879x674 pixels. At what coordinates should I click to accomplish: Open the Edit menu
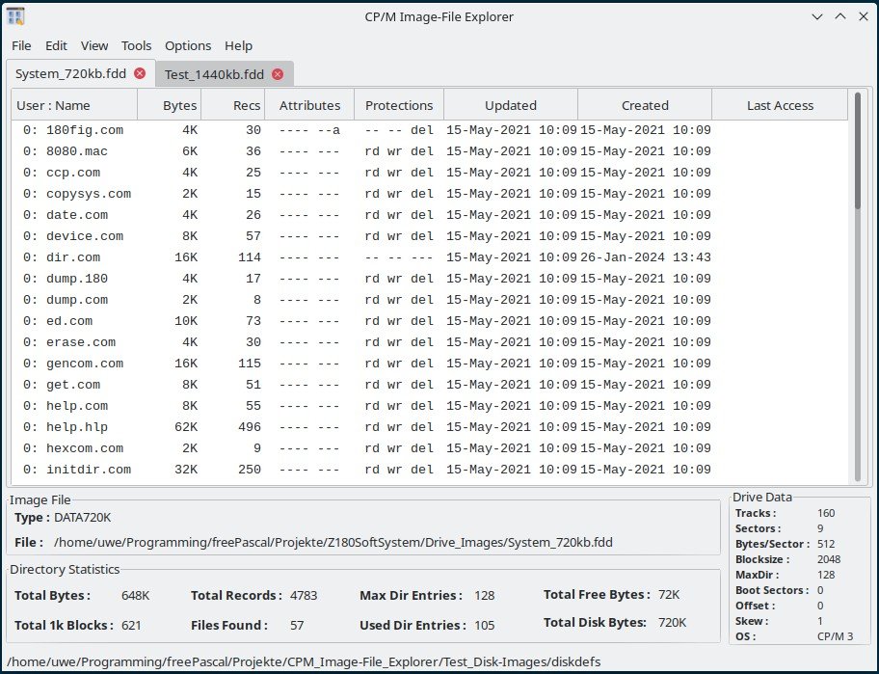(x=56, y=46)
